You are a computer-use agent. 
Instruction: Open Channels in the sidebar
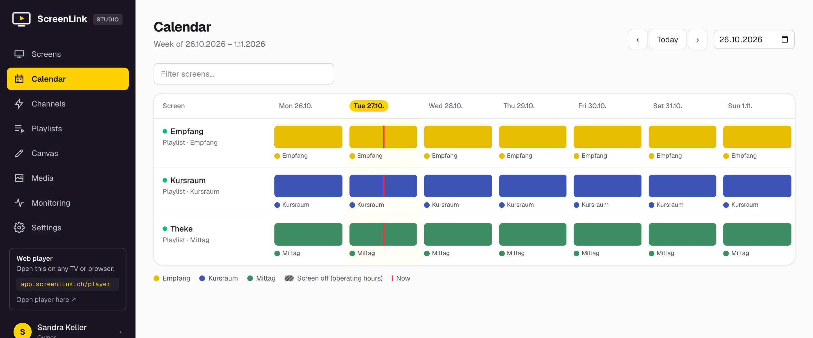(x=67, y=104)
